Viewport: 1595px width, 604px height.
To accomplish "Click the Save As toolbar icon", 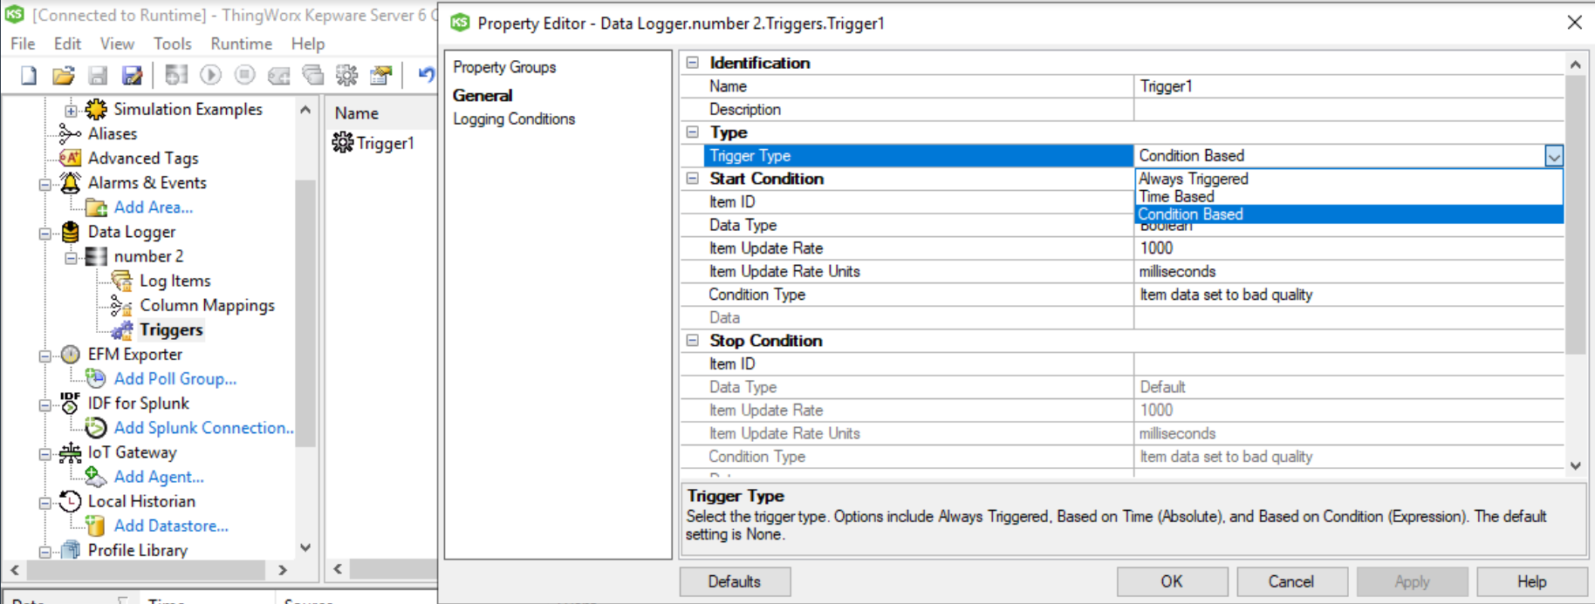I will [132, 76].
